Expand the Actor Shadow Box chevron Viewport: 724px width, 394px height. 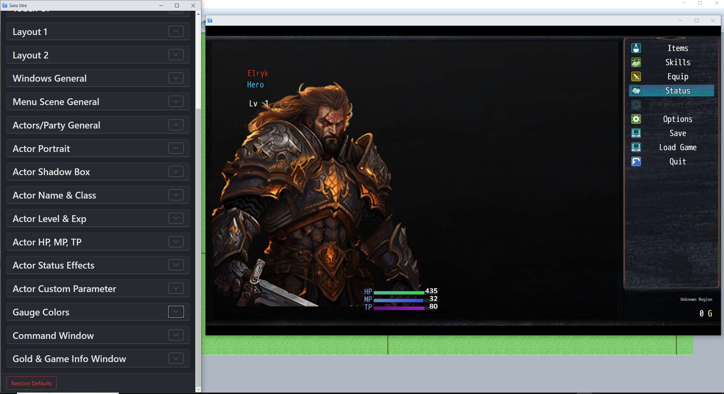pyautogui.click(x=176, y=171)
